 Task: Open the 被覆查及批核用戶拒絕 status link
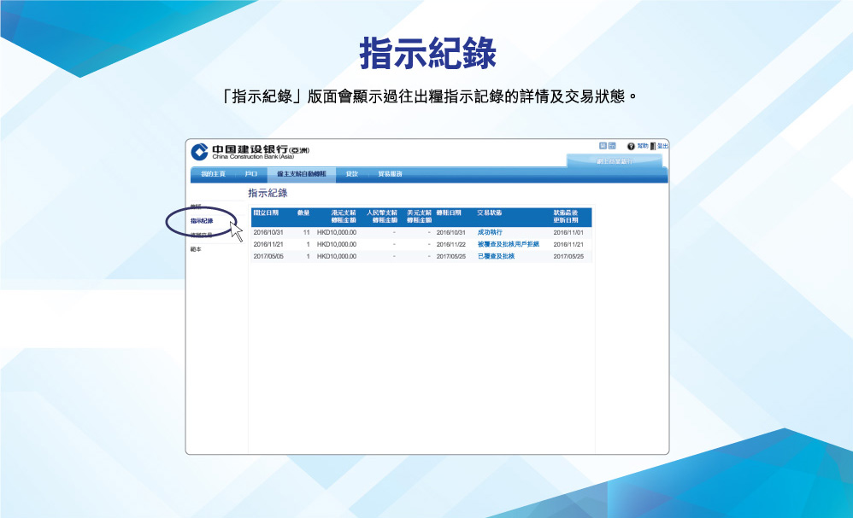508,244
